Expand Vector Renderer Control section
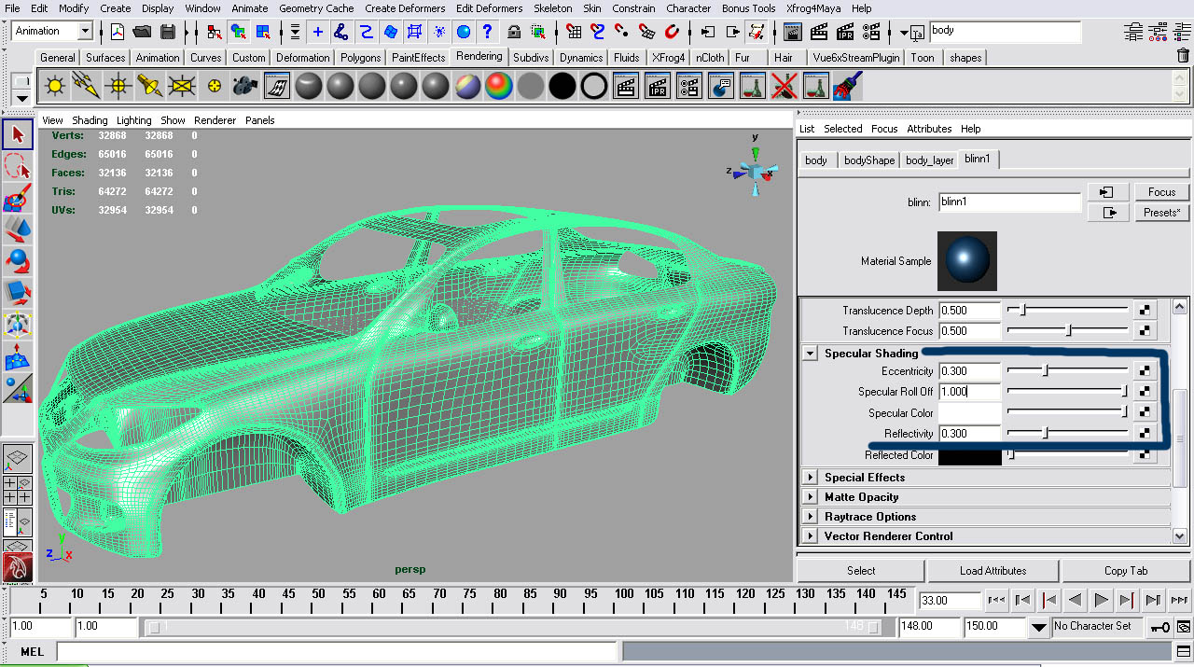Image resolution: width=1194 pixels, height=667 pixels. point(811,536)
